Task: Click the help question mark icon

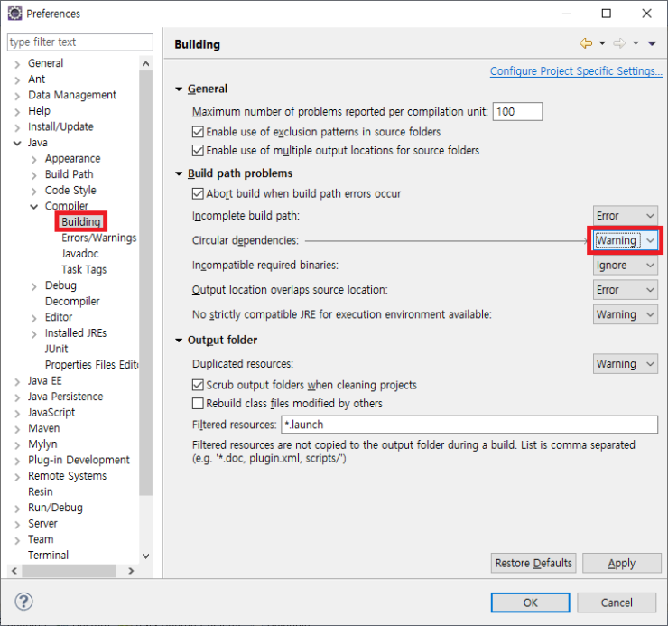Action: [x=24, y=602]
